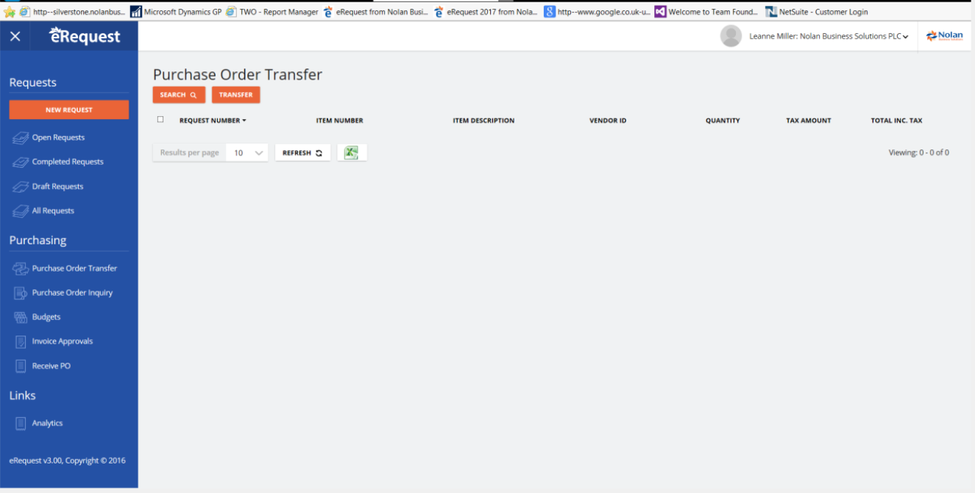
Task: Click the Excel export icon
Action: pos(352,152)
